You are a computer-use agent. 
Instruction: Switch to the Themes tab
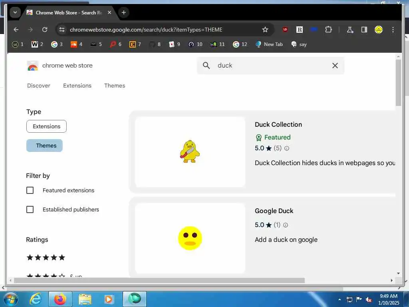115,86
